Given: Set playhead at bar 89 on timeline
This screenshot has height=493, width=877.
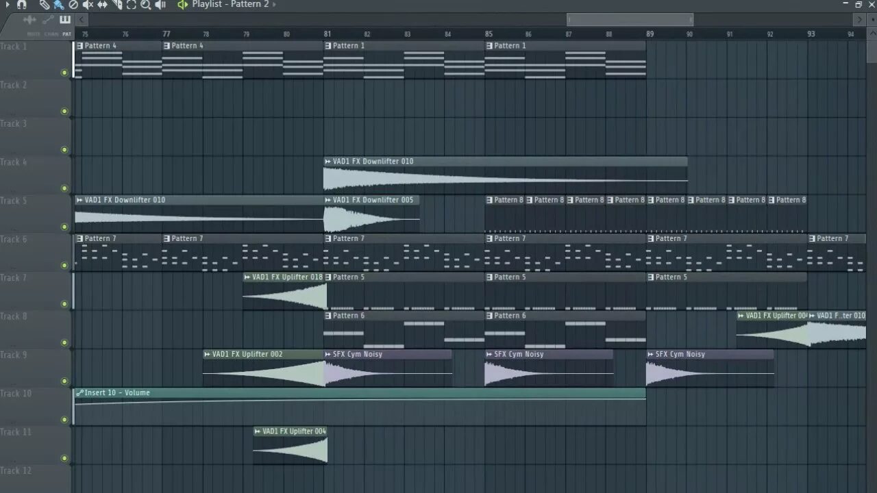Looking at the screenshot, I should point(650,34).
